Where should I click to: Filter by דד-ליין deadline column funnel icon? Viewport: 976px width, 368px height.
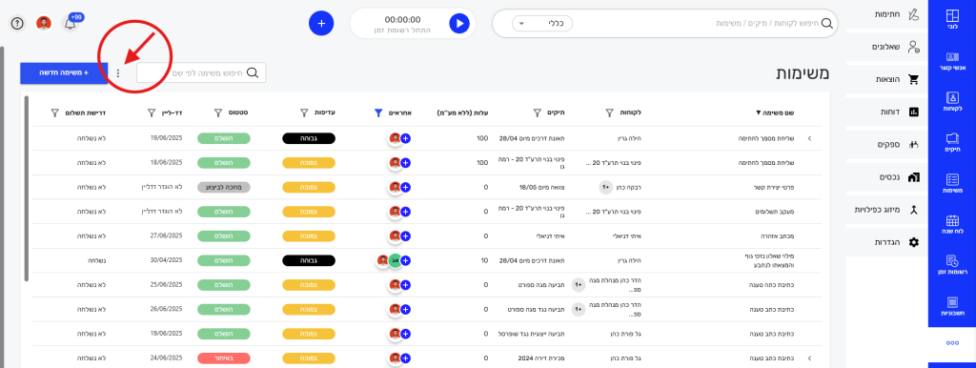tap(152, 112)
